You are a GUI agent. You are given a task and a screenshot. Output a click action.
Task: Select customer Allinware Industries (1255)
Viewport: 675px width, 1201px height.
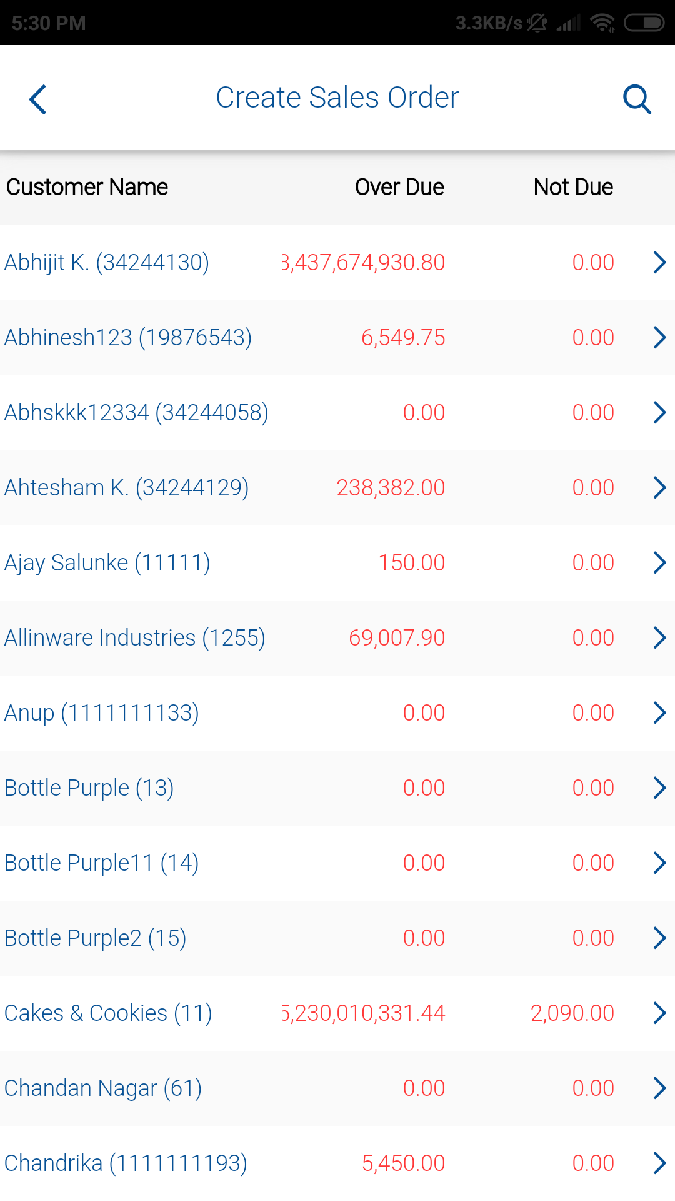tap(135, 638)
